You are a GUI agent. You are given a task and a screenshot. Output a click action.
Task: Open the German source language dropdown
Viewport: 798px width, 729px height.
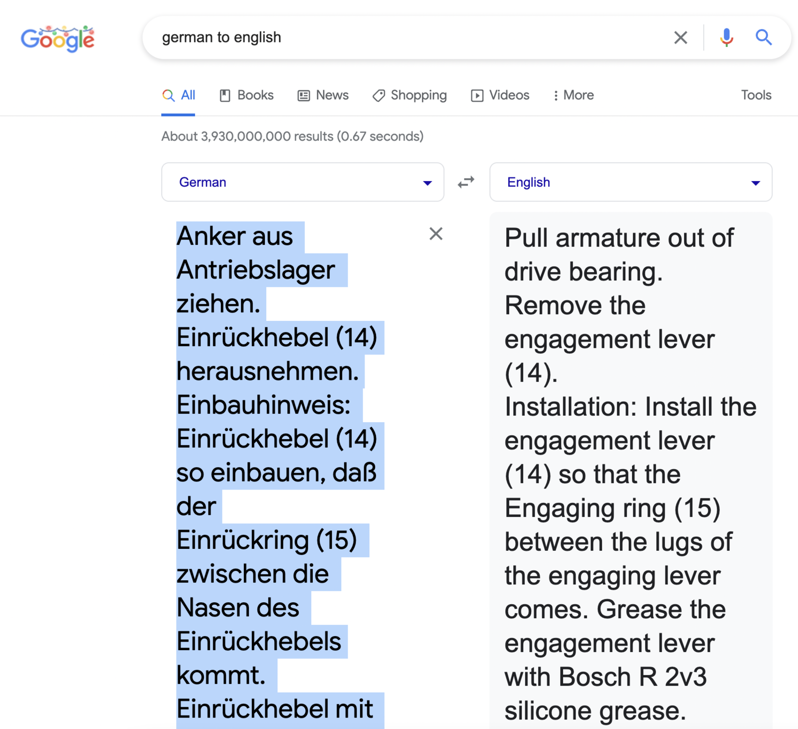[x=303, y=182]
